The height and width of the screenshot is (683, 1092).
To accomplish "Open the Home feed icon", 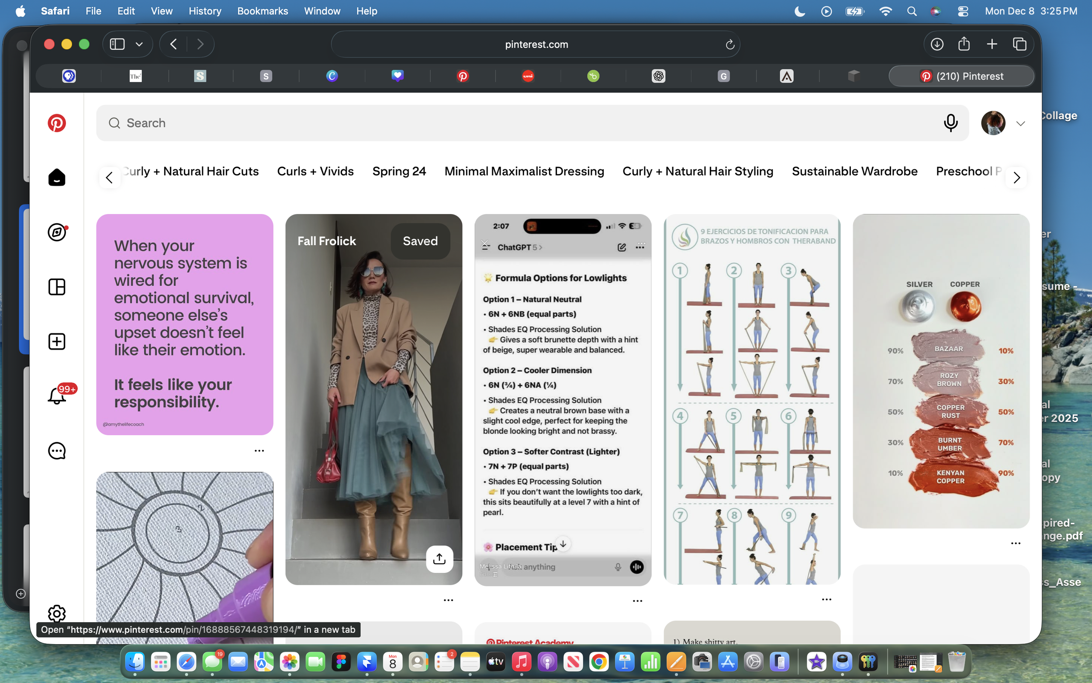I will [x=57, y=177].
